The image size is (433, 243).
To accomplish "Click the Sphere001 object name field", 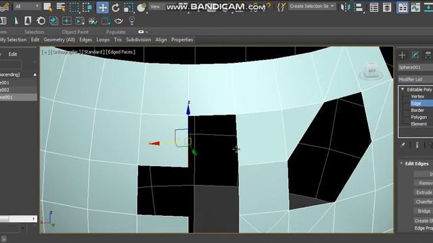I will point(415,67).
